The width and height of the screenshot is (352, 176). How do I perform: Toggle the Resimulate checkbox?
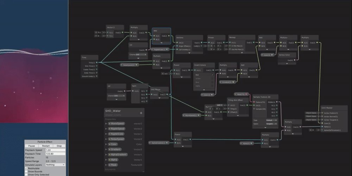click(26, 168)
